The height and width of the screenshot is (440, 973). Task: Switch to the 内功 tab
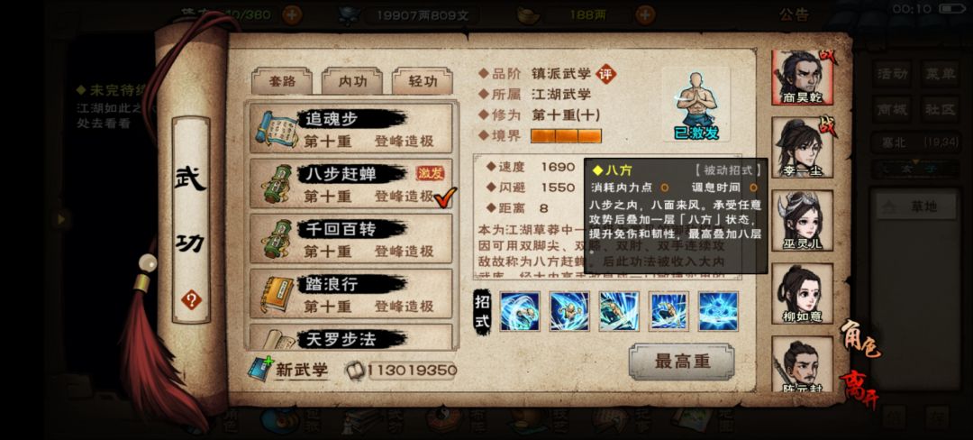click(x=352, y=81)
